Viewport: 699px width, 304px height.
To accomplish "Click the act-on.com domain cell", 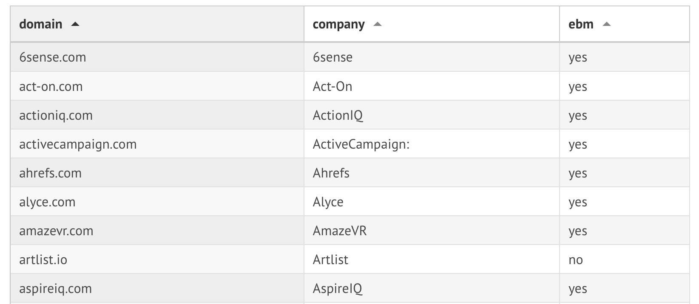I will (51, 87).
